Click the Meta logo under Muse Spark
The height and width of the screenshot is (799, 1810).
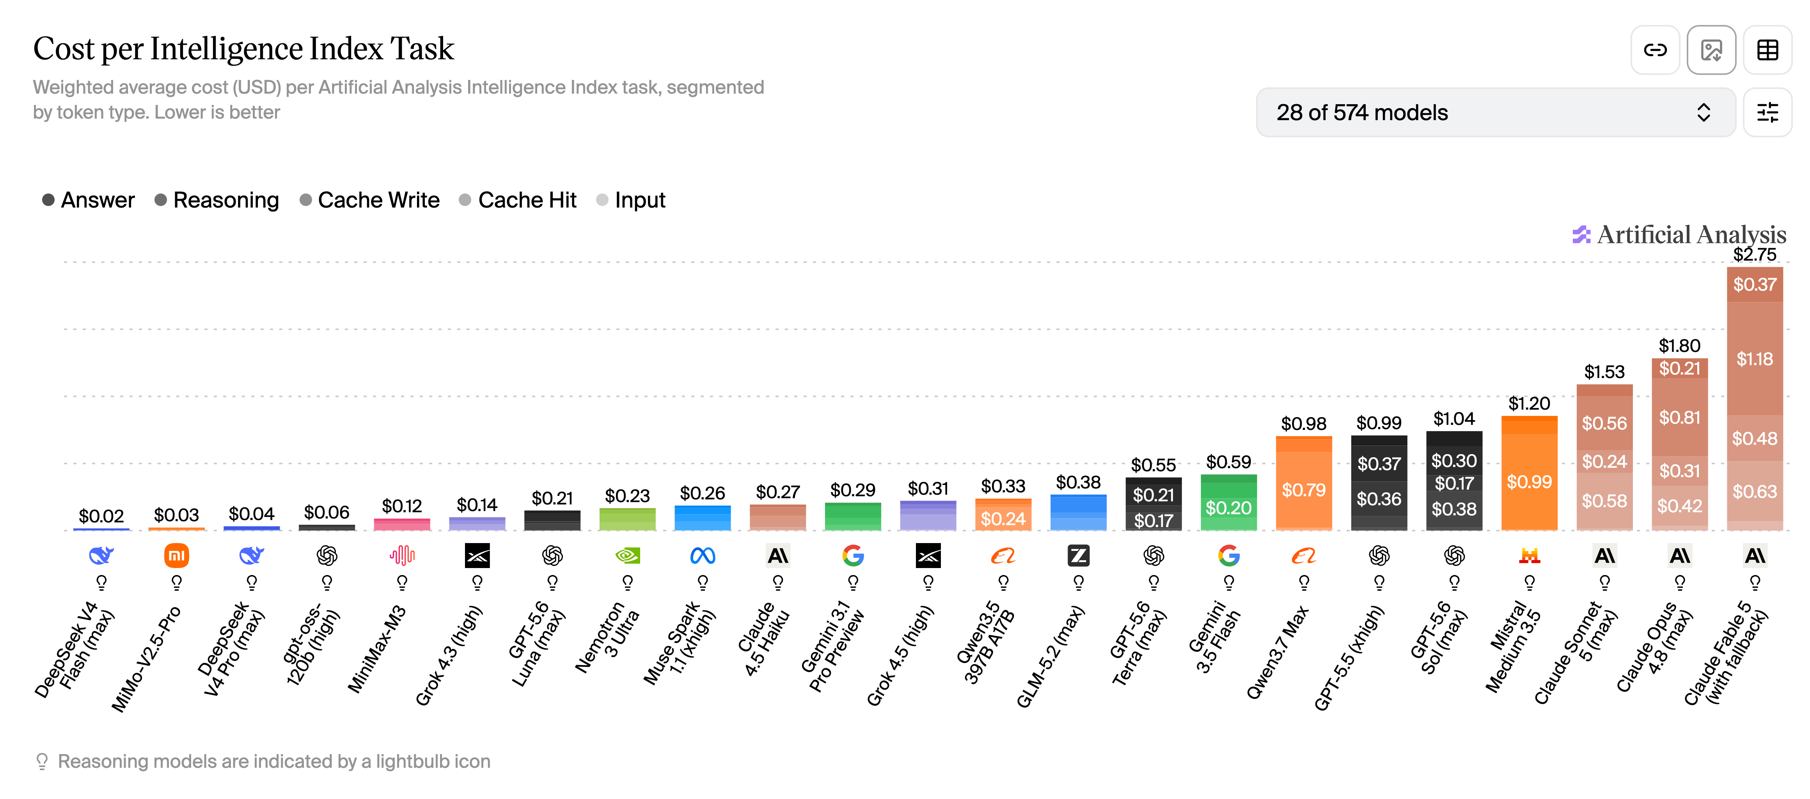[x=703, y=556]
